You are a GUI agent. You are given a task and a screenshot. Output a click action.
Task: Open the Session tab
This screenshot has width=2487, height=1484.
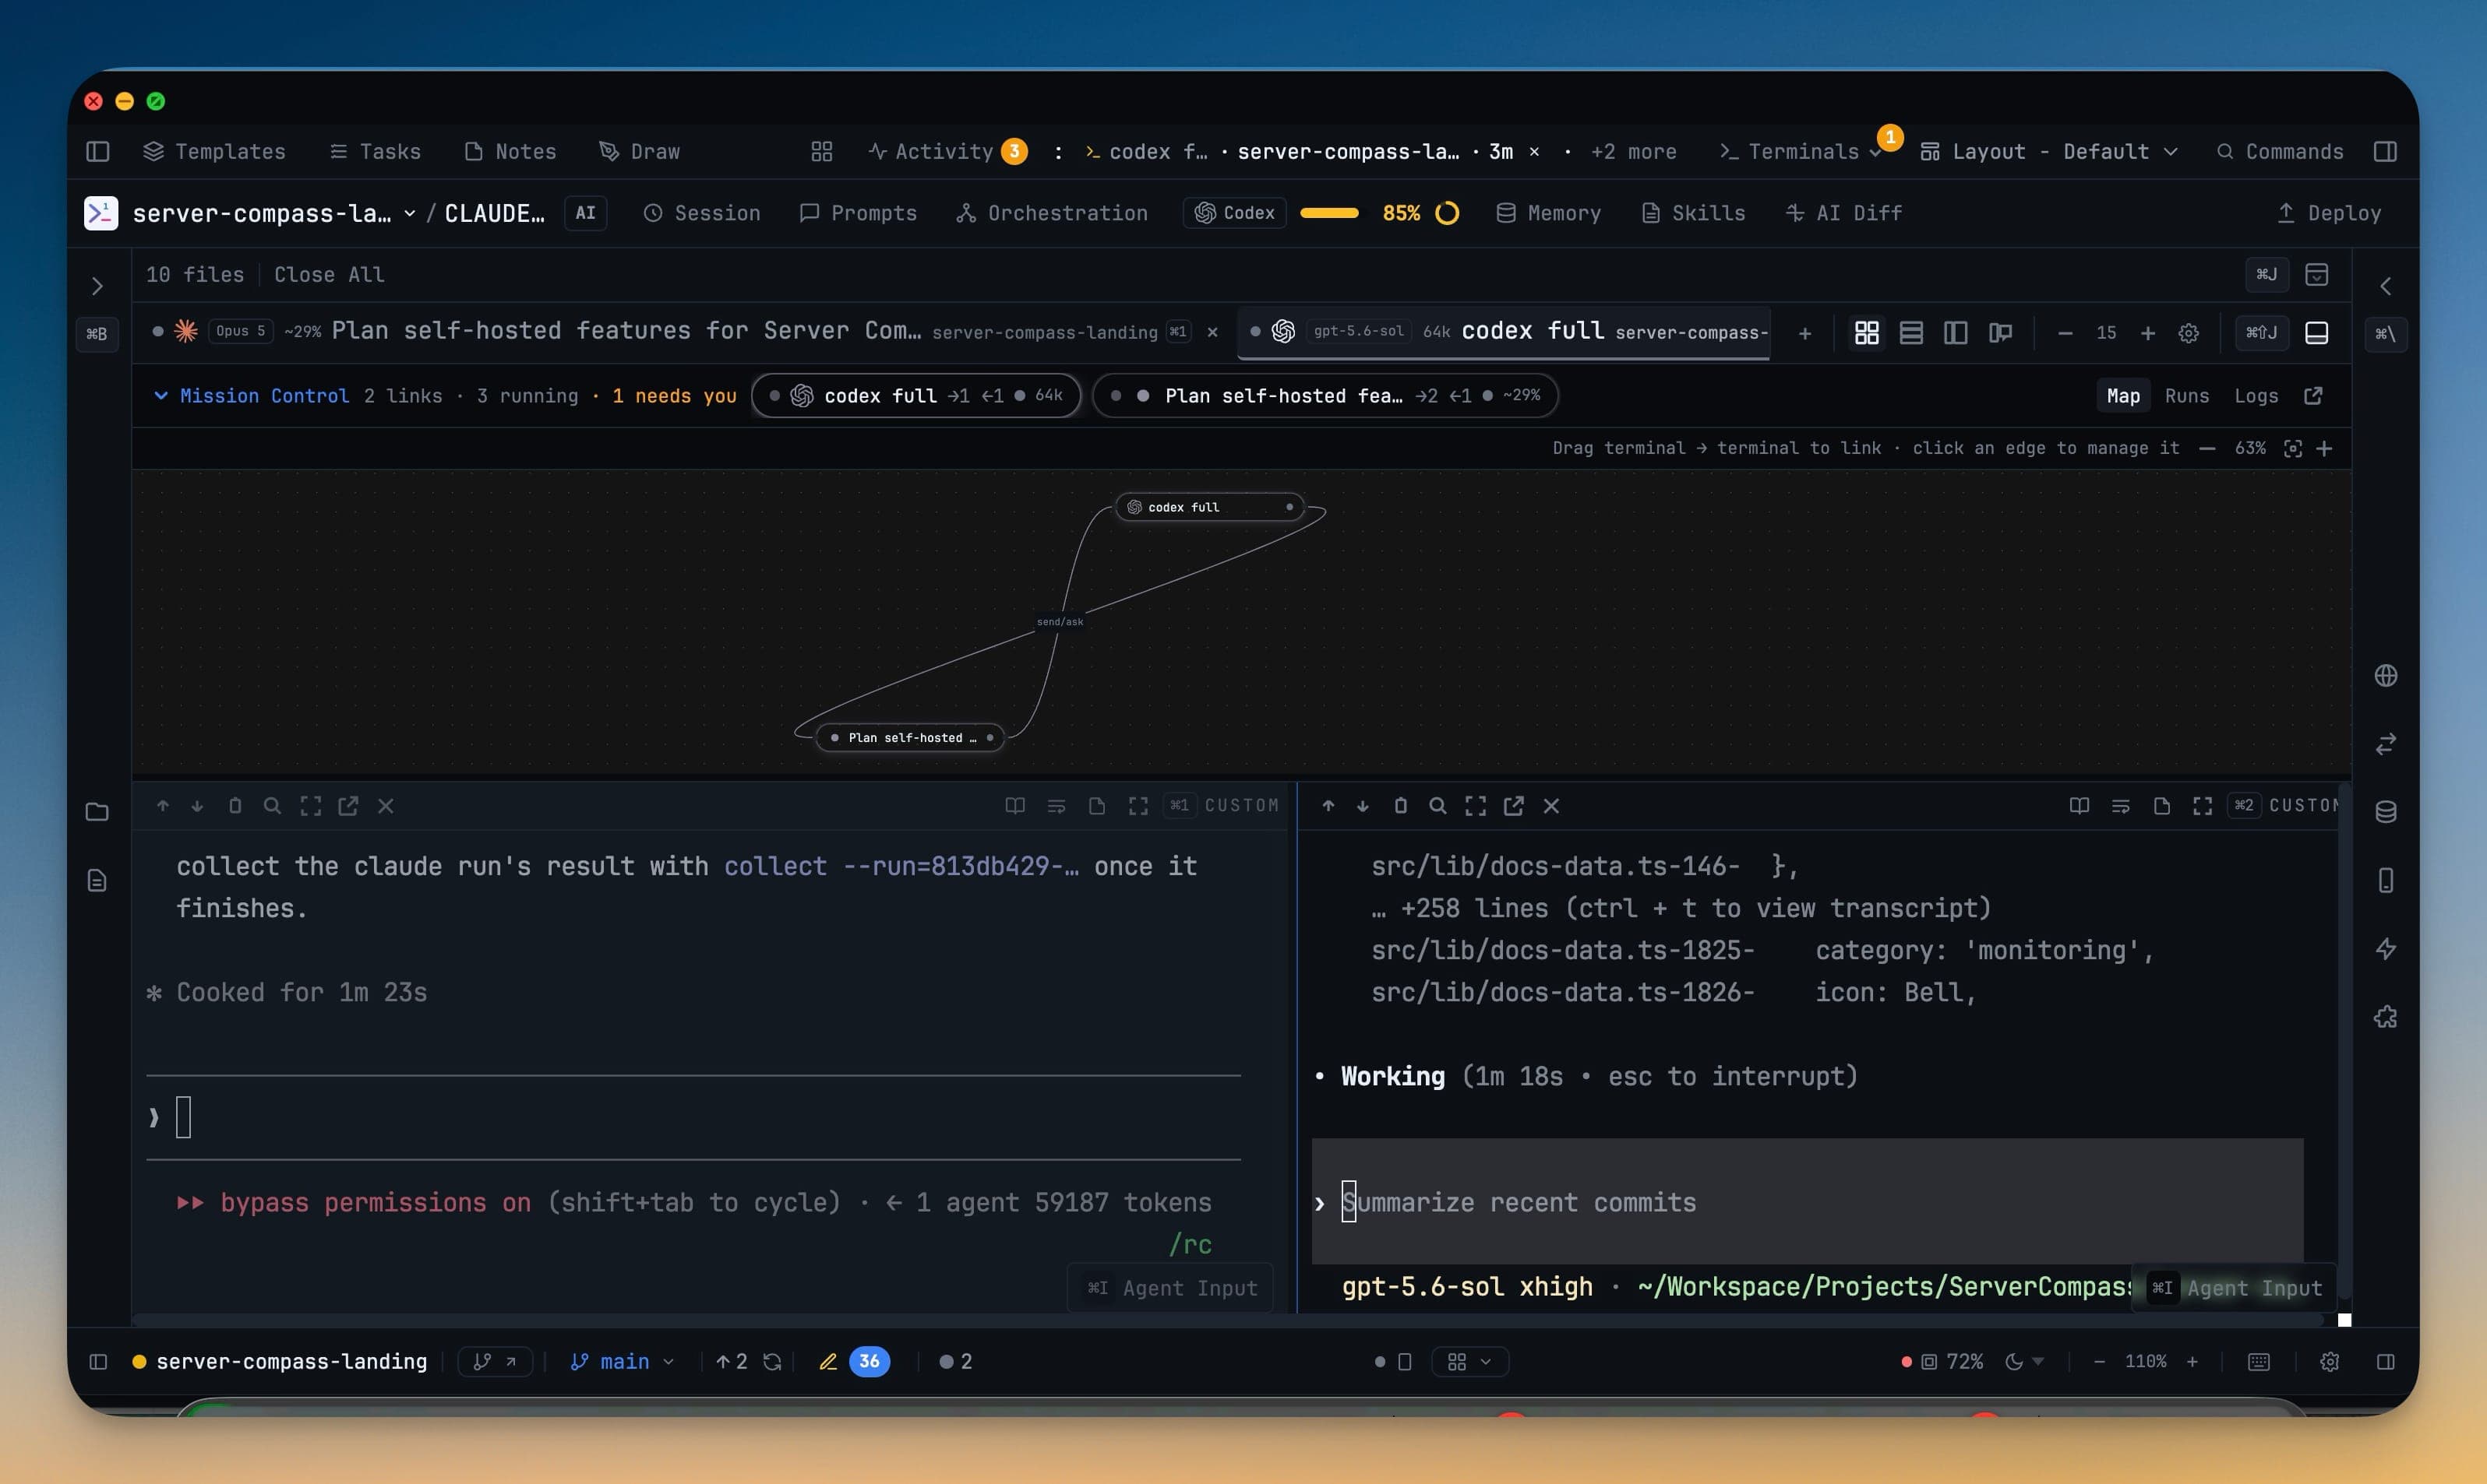point(701,213)
